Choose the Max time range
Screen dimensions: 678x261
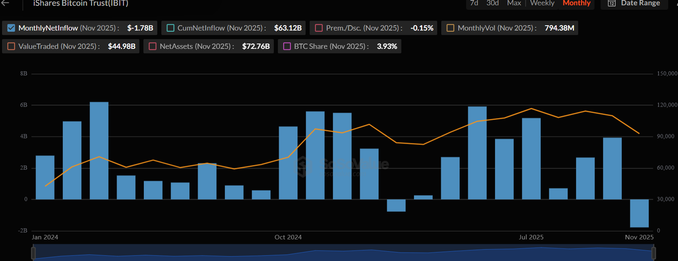click(x=514, y=3)
